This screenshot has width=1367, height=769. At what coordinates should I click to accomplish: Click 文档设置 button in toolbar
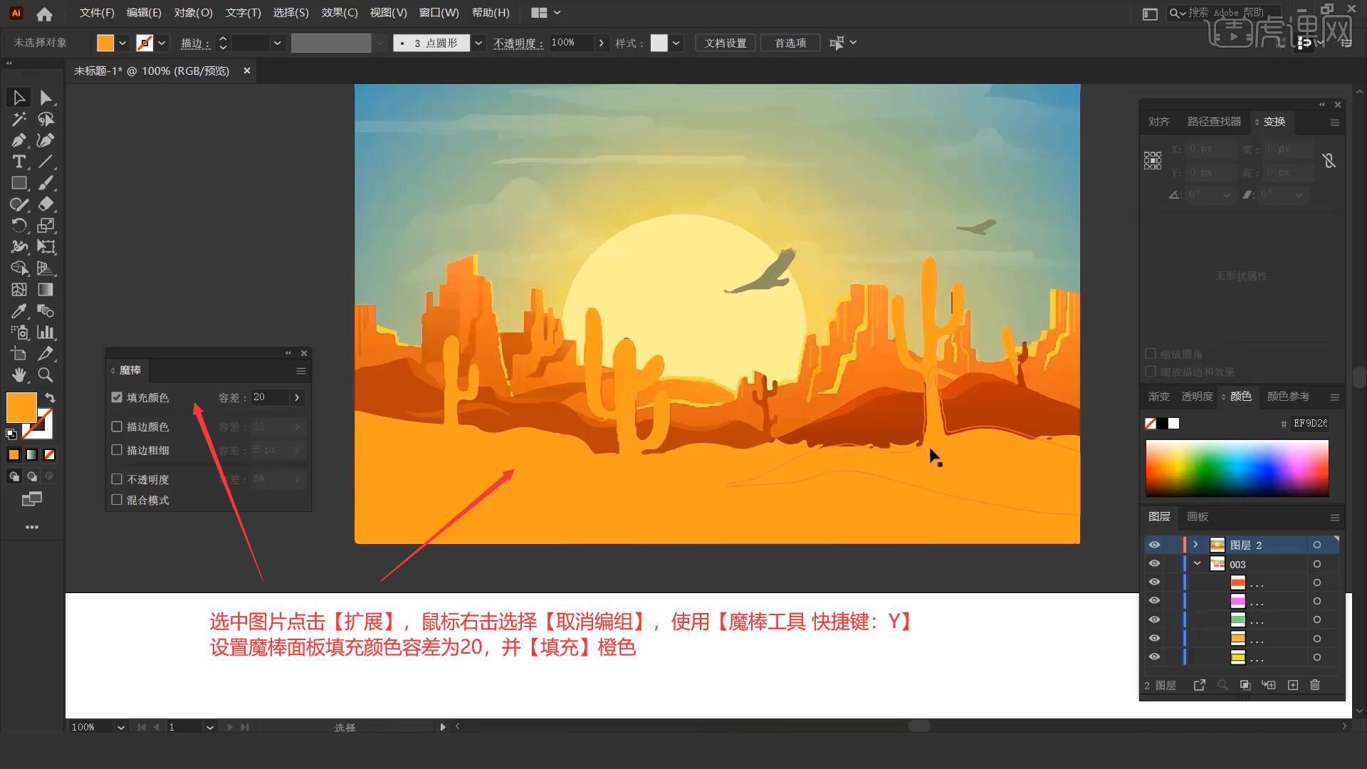coord(728,42)
